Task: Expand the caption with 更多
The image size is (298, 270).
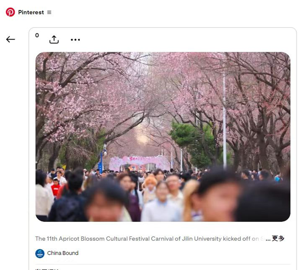Action: click(278, 238)
